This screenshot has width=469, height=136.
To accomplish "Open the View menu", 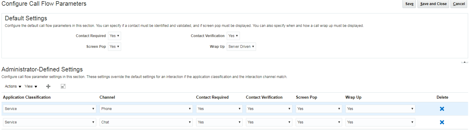I will coord(31,86).
